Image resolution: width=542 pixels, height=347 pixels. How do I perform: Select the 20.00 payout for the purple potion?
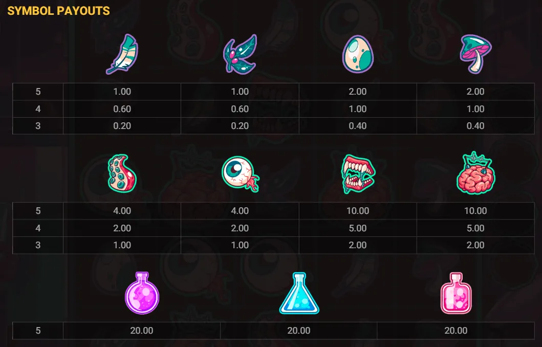click(x=141, y=331)
